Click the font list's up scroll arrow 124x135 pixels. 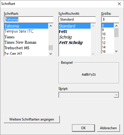(51, 26)
